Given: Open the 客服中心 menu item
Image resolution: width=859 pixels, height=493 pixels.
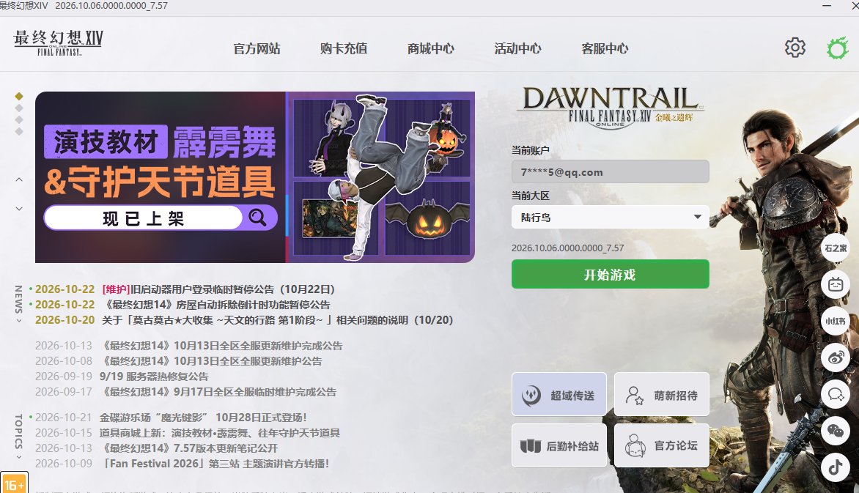Looking at the screenshot, I should point(605,49).
